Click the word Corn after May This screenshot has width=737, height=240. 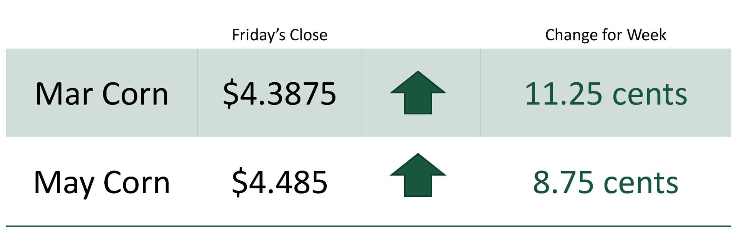tap(136, 183)
